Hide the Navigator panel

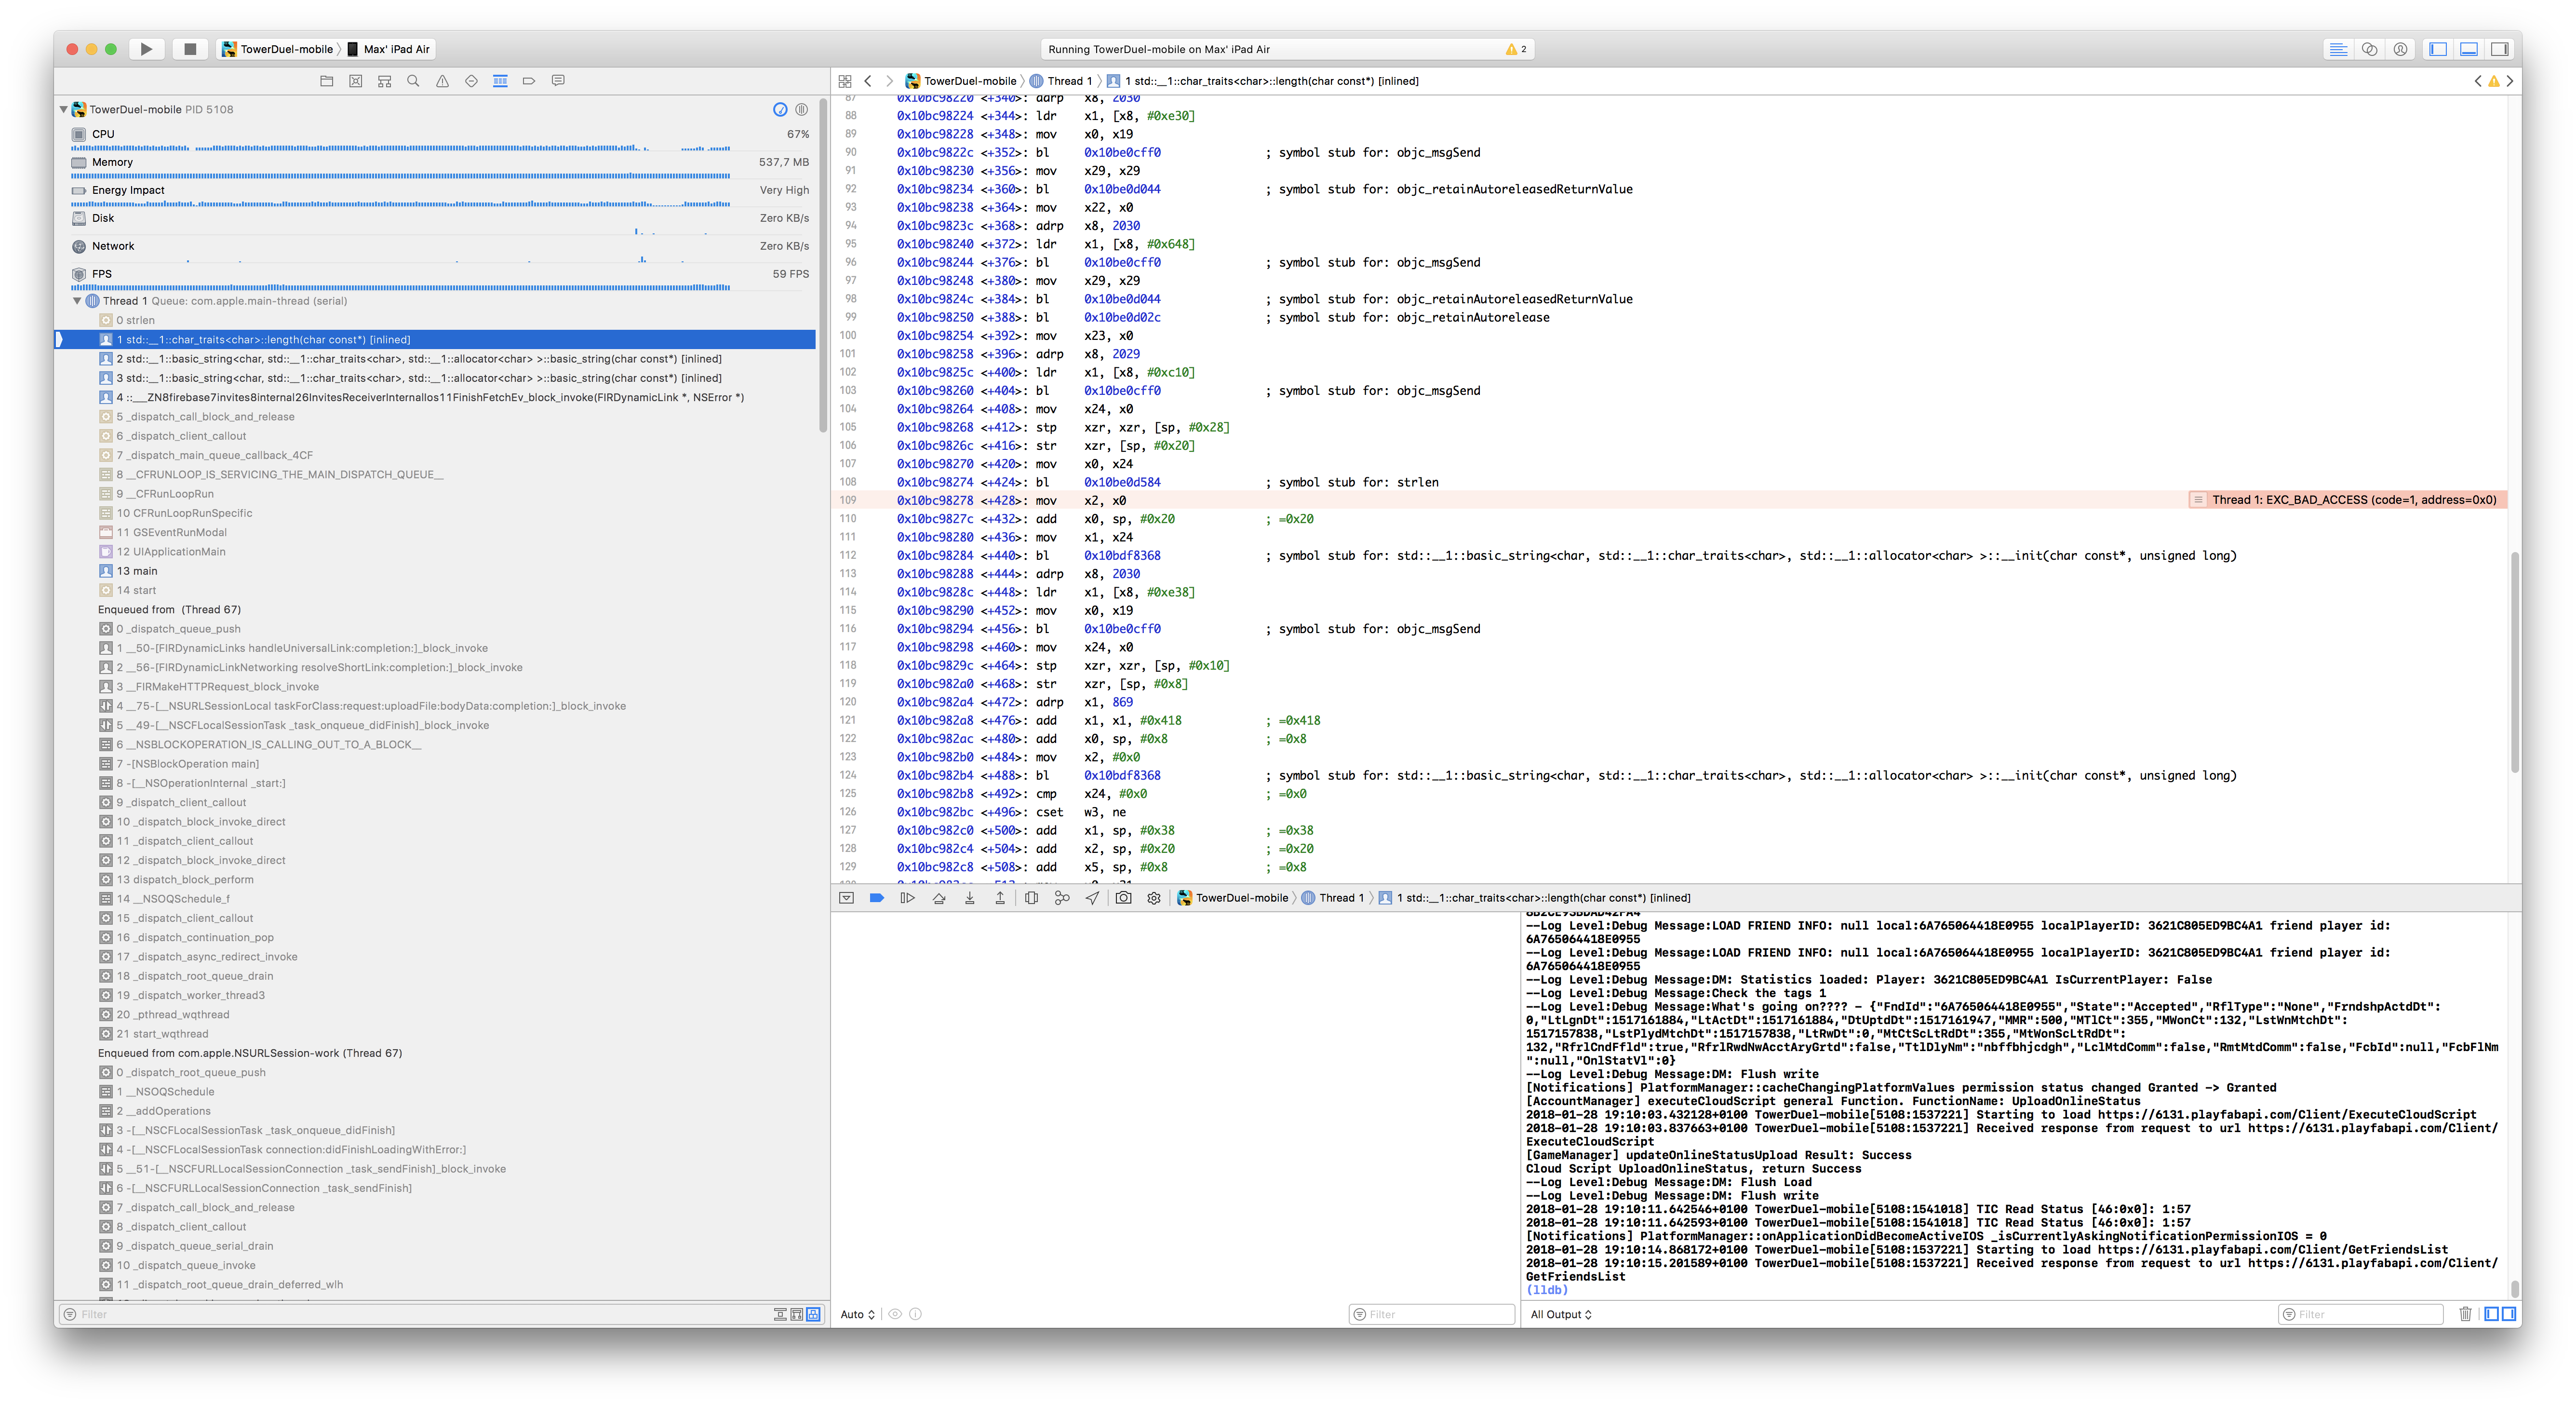coord(2438,49)
